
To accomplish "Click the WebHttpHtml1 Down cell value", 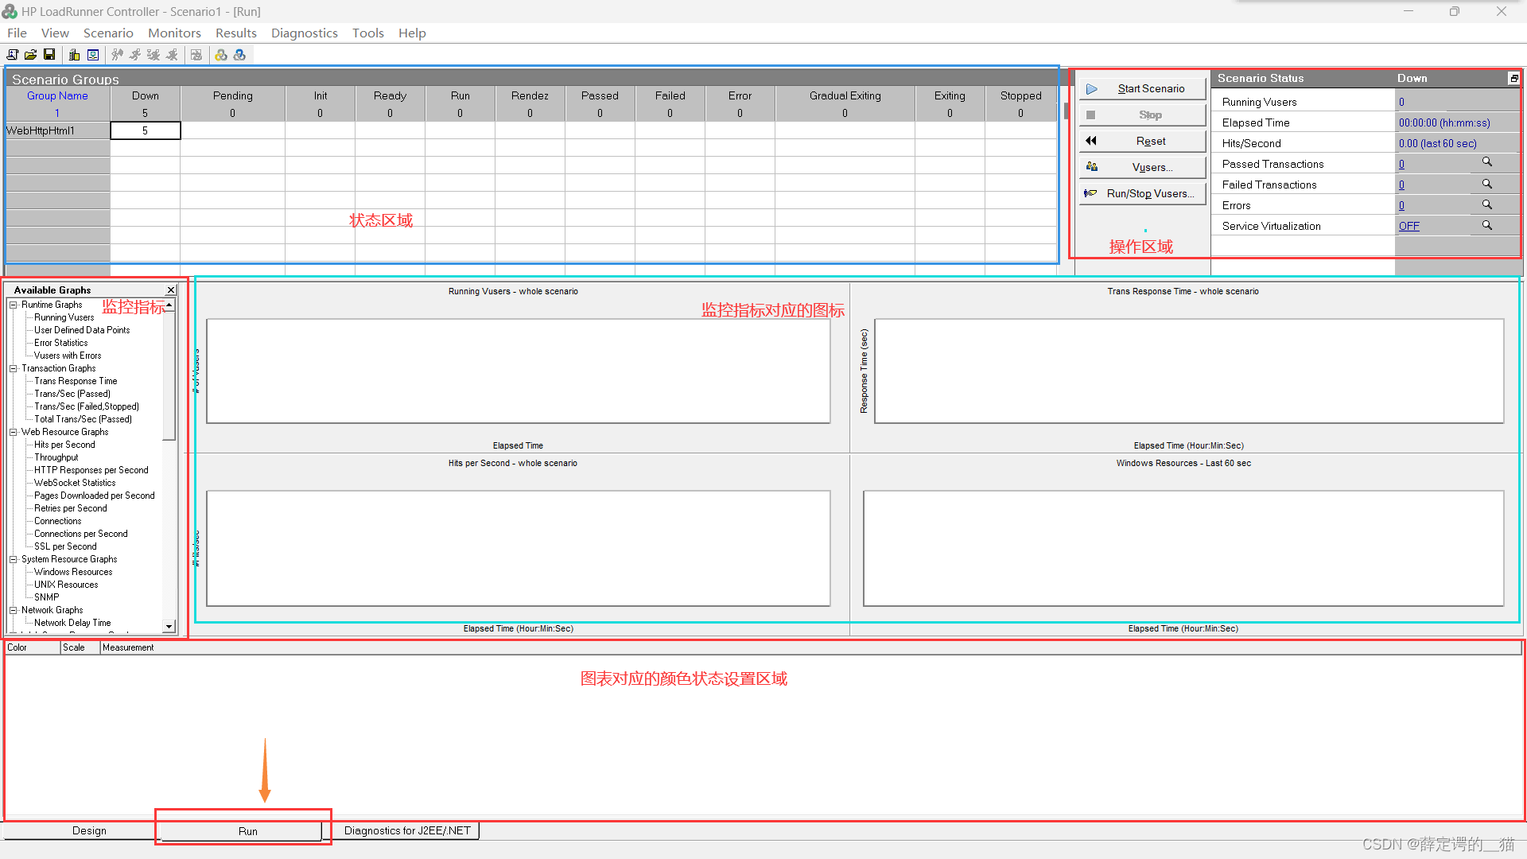I will pyautogui.click(x=145, y=130).
